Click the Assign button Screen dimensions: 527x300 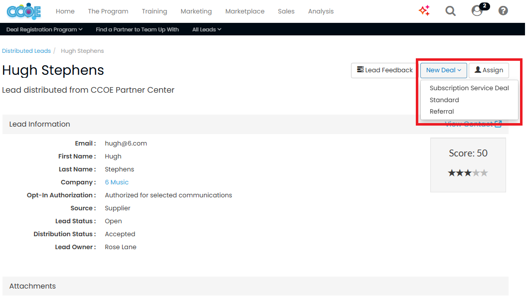pos(489,70)
